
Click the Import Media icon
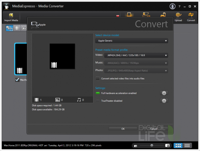click(x=11, y=15)
